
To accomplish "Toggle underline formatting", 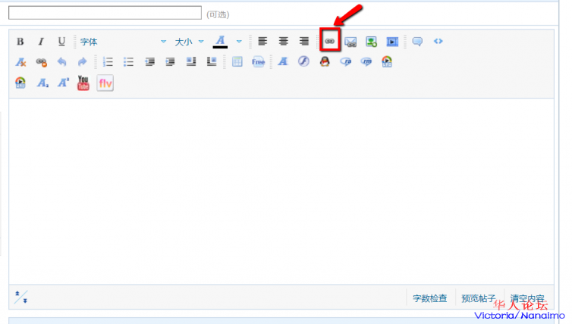I will [x=61, y=42].
